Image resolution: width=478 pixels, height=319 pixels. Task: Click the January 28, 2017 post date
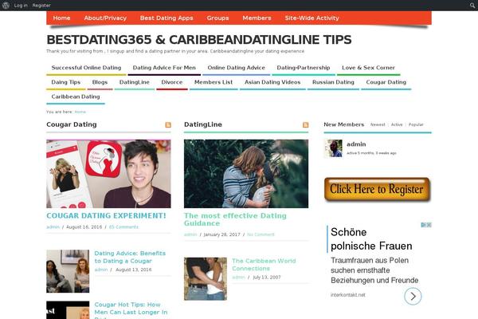point(221,234)
